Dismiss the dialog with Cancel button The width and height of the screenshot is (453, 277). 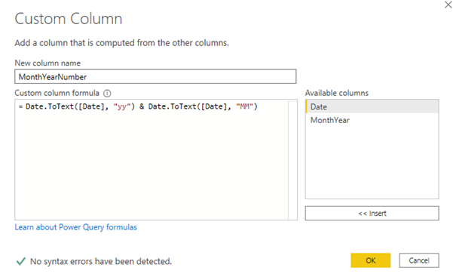tap(419, 260)
